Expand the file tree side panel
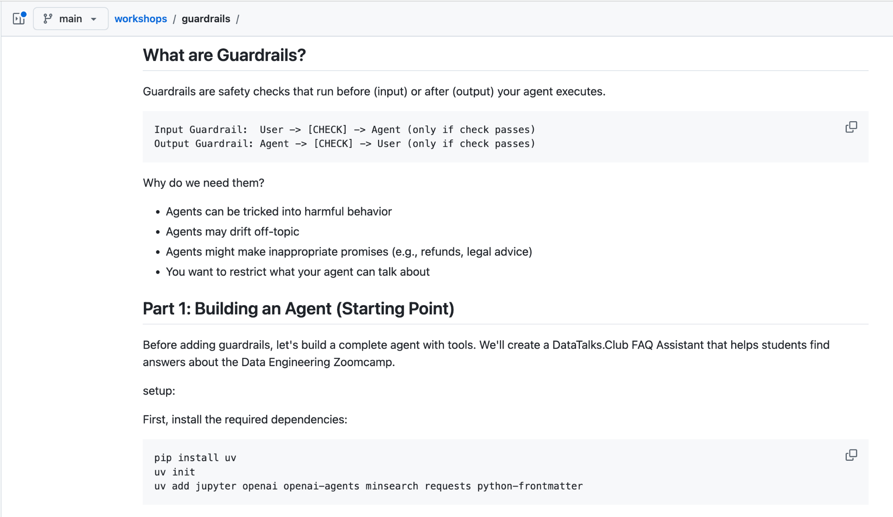Screen dimensions: 893x517 click(19, 18)
